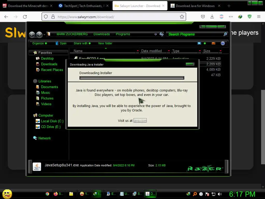Open the Videos library
The width and height of the screenshot is (265, 199).
coord(46,104)
